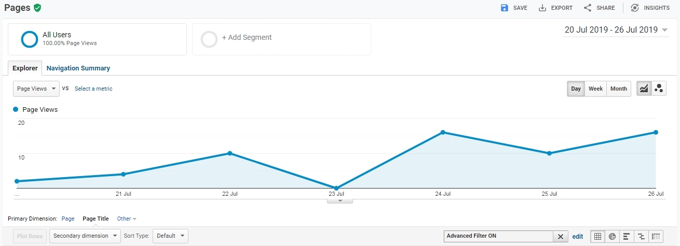The height and width of the screenshot is (246, 680).
Task: Switch to the Explorer tab
Action: pyautogui.click(x=25, y=68)
